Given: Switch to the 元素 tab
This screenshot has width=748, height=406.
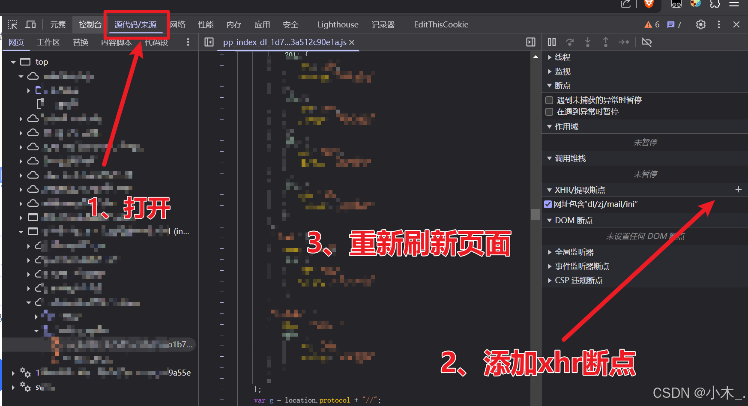Looking at the screenshot, I should 58,24.
